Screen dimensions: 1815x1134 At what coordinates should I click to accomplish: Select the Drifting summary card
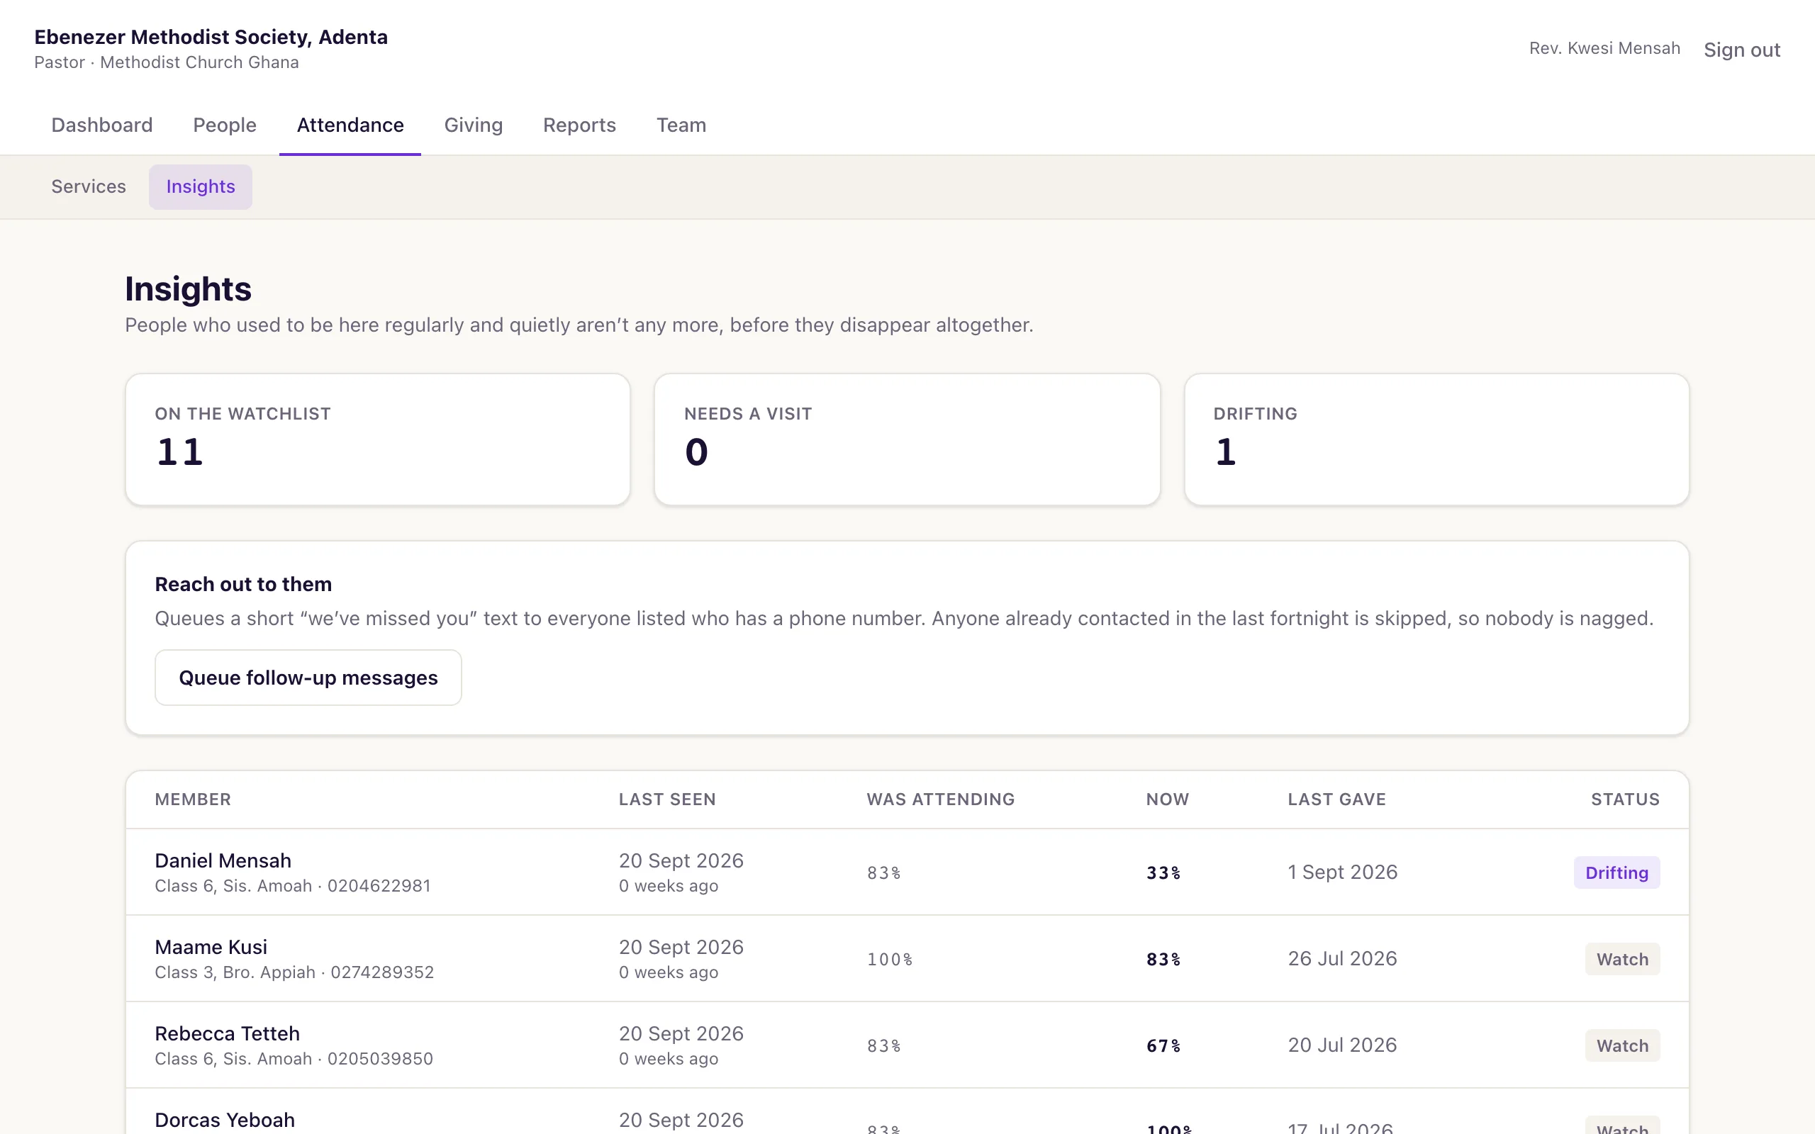click(x=1436, y=439)
